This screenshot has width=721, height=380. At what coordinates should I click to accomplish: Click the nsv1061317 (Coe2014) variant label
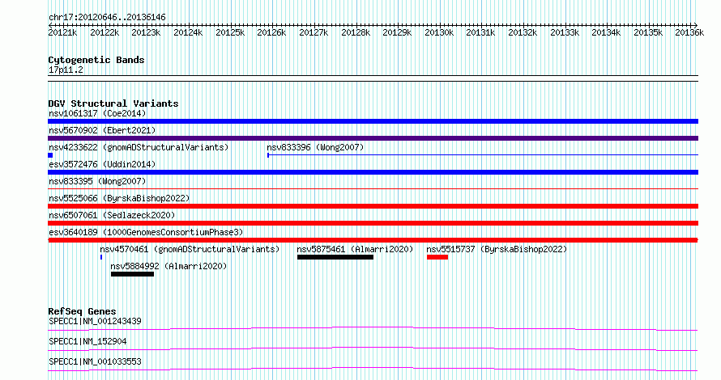point(97,113)
